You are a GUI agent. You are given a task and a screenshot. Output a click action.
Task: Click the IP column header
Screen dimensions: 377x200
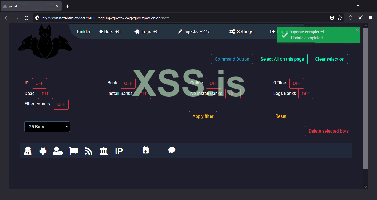119,151
